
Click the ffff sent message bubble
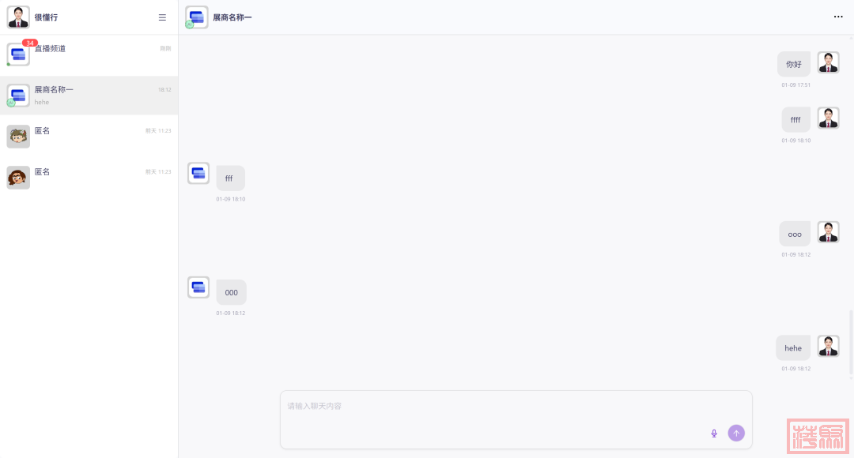click(x=795, y=120)
